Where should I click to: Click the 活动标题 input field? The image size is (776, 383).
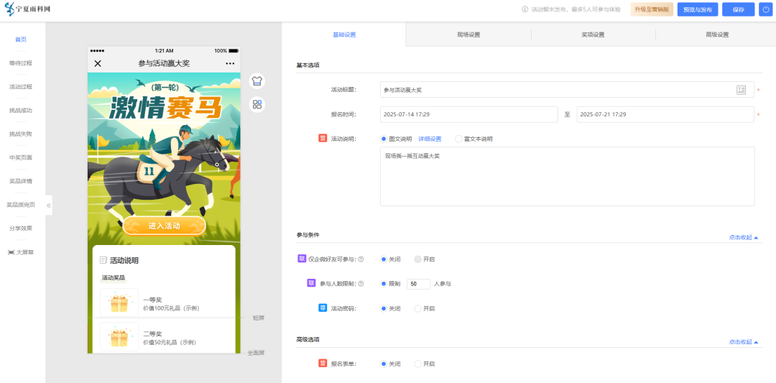coord(567,90)
